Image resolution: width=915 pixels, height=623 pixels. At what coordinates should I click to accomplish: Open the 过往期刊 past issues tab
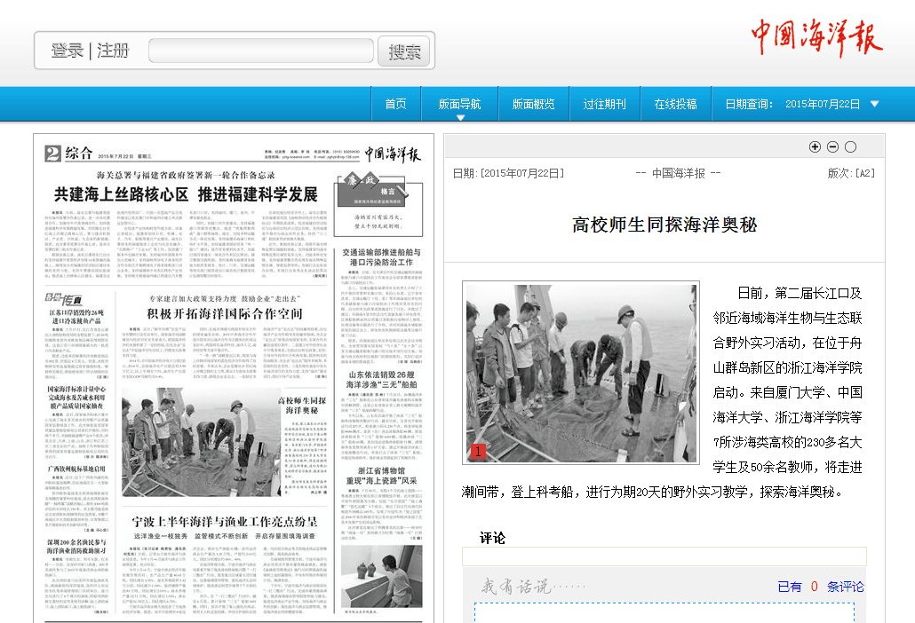[x=605, y=105]
